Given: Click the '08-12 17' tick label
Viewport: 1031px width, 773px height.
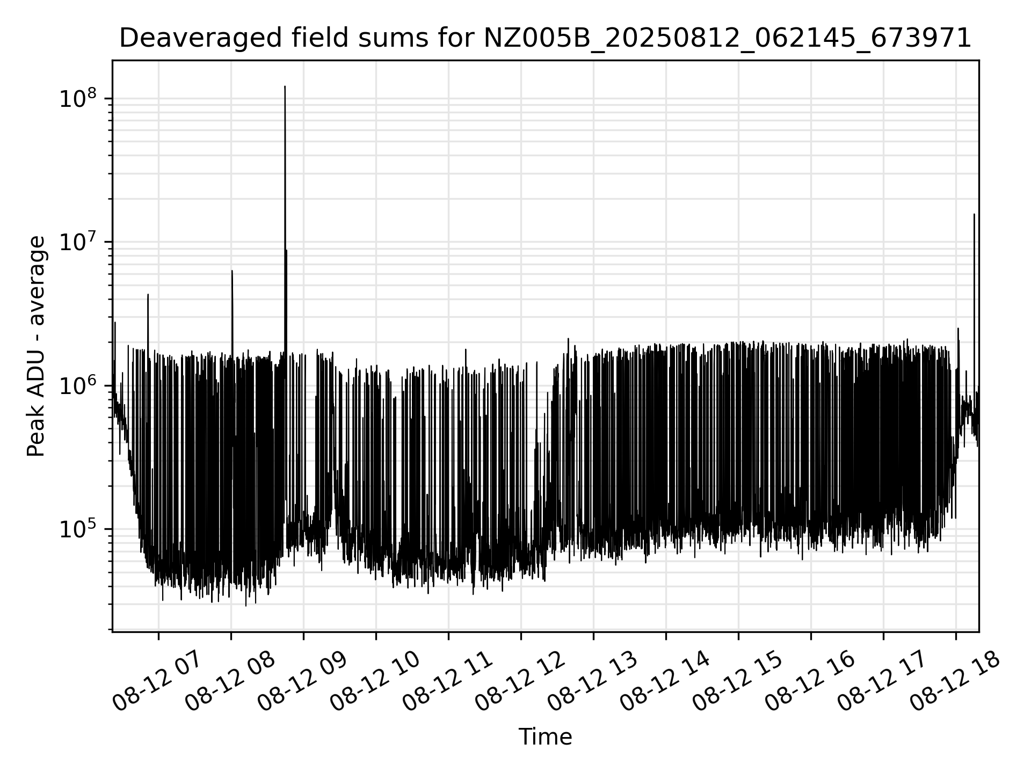Looking at the screenshot, I should click(882, 680).
